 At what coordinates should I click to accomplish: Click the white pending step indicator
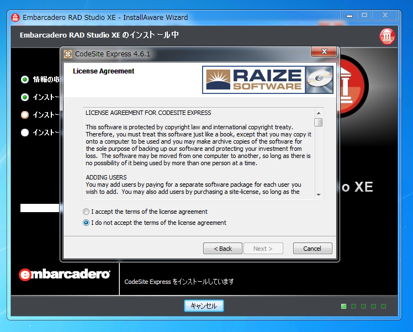(25, 133)
